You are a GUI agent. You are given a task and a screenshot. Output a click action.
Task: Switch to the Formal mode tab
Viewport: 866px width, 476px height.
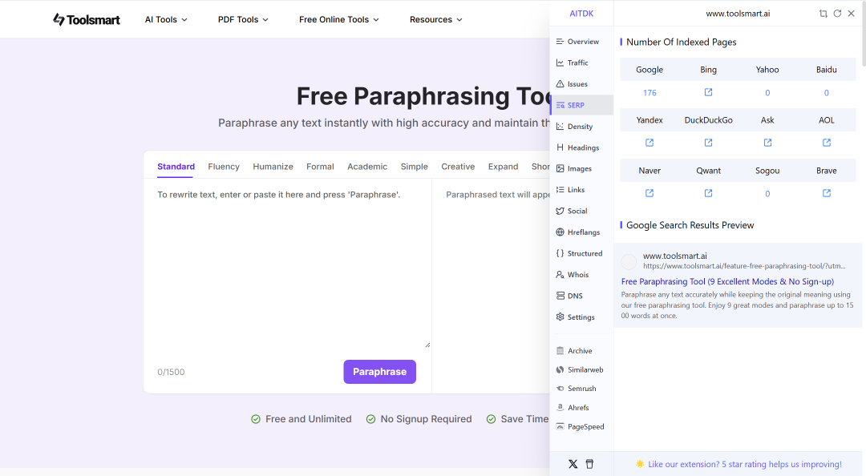(x=320, y=166)
